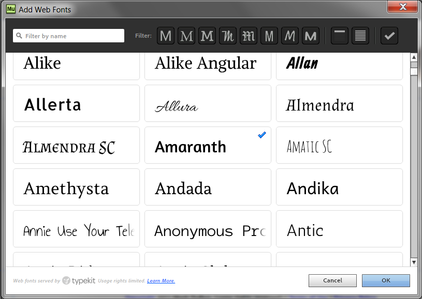Choose the Almendra font card
This screenshot has width=422, height=299.
click(339, 103)
